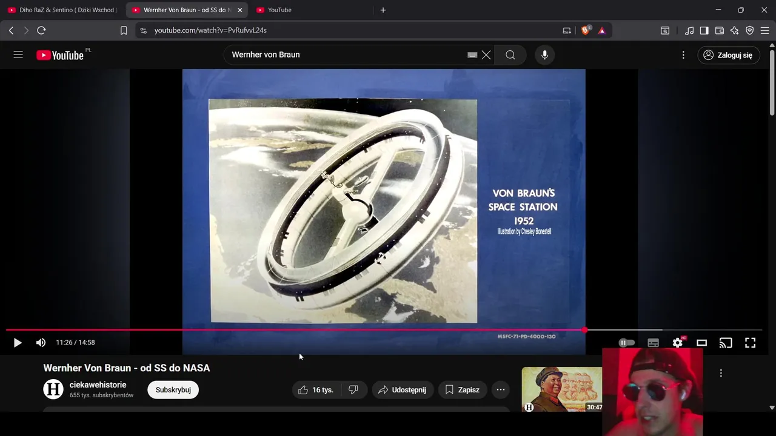Open screen cast icon in address bar
The image size is (776, 436).
click(x=567, y=30)
